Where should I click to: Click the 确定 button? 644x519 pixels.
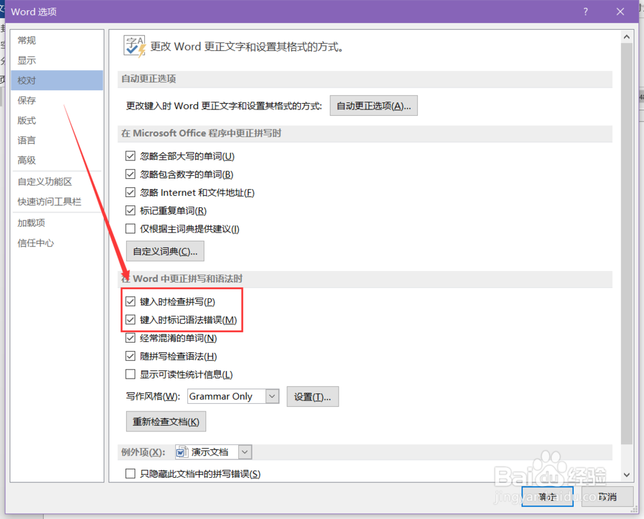click(x=547, y=497)
